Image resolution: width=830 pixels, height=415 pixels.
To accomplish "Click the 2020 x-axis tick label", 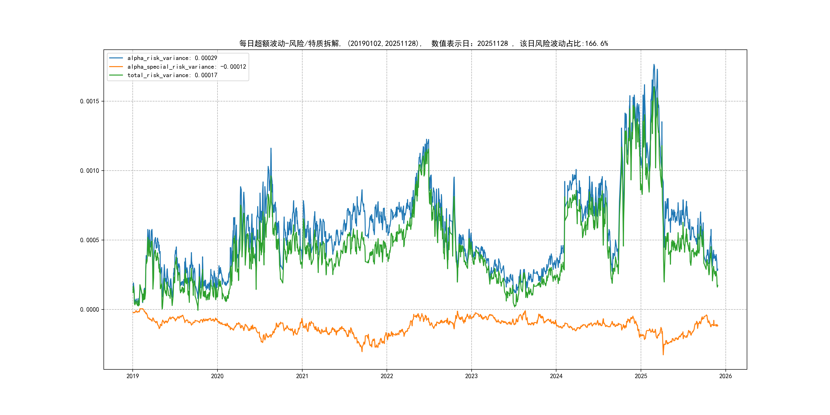I will pos(217,376).
